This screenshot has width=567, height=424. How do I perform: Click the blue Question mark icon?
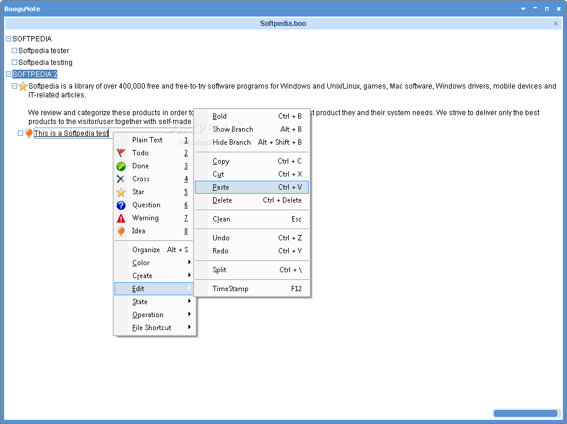pos(120,205)
